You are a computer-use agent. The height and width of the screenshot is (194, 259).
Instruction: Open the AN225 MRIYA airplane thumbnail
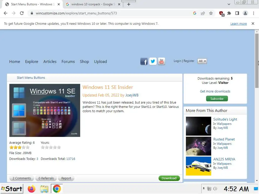[x=198, y=166]
